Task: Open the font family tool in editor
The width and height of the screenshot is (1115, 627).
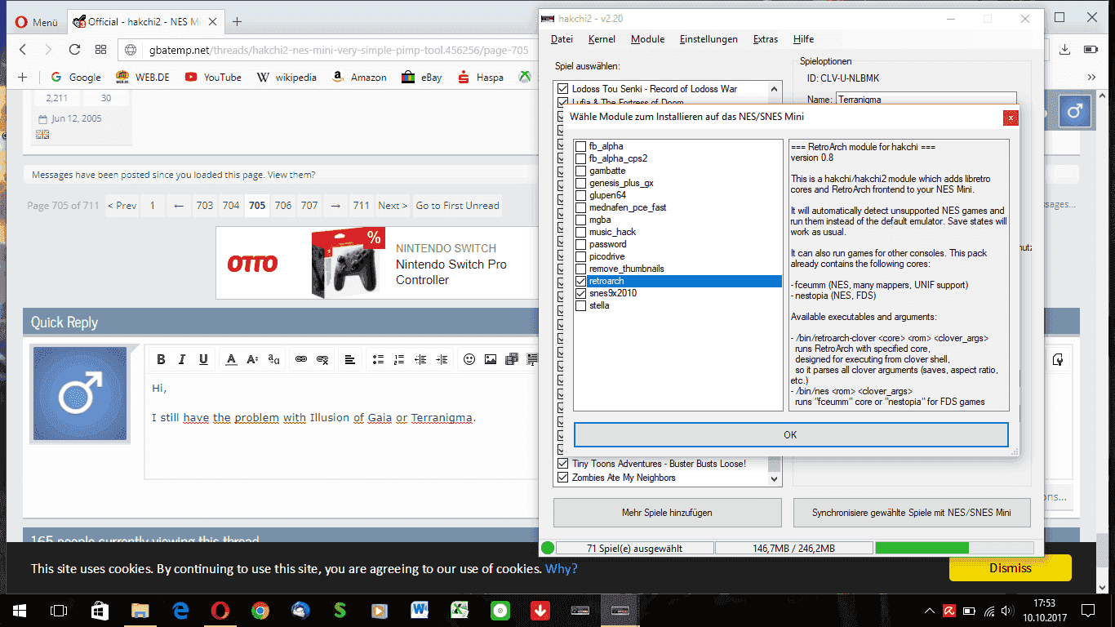Action: click(274, 359)
